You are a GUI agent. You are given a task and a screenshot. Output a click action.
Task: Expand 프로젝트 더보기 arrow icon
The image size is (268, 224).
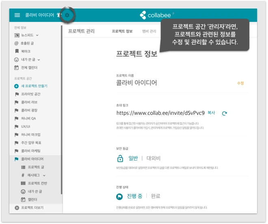click(17, 208)
